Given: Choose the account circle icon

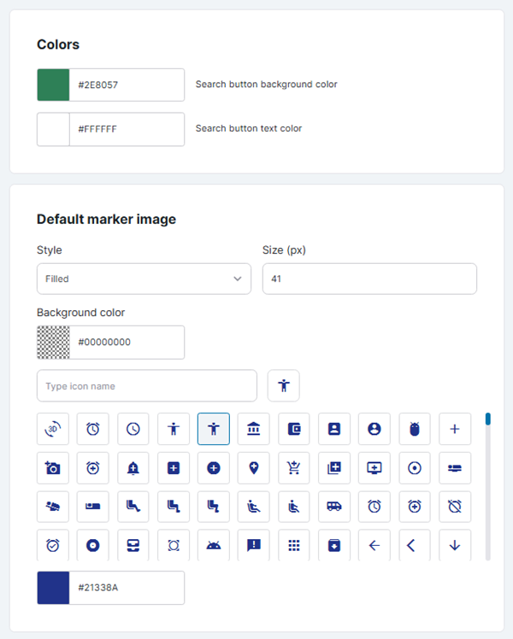Looking at the screenshot, I should coord(374,429).
